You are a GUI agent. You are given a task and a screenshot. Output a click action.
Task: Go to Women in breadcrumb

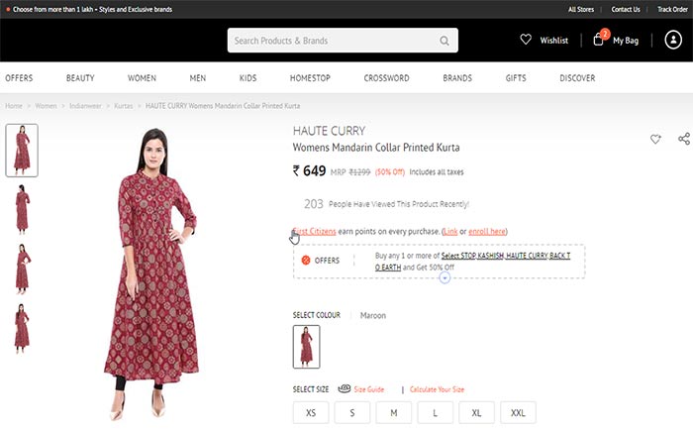tap(46, 106)
